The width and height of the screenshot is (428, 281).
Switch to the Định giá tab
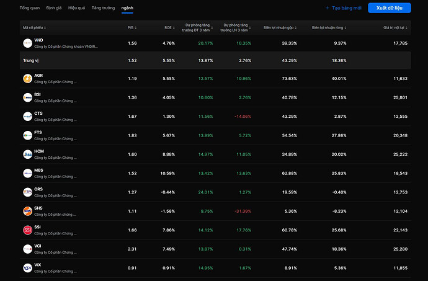tap(54, 8)
